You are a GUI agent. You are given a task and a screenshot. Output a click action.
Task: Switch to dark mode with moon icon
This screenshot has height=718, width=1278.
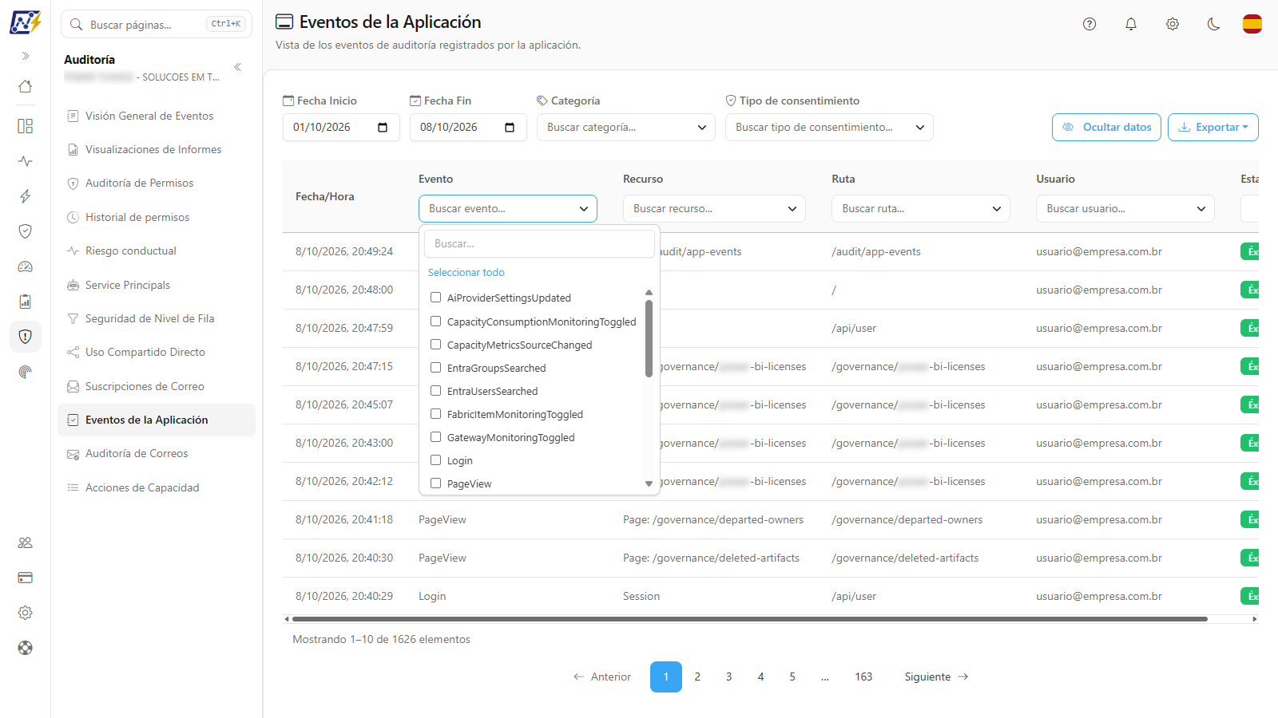click(1214, 24)
